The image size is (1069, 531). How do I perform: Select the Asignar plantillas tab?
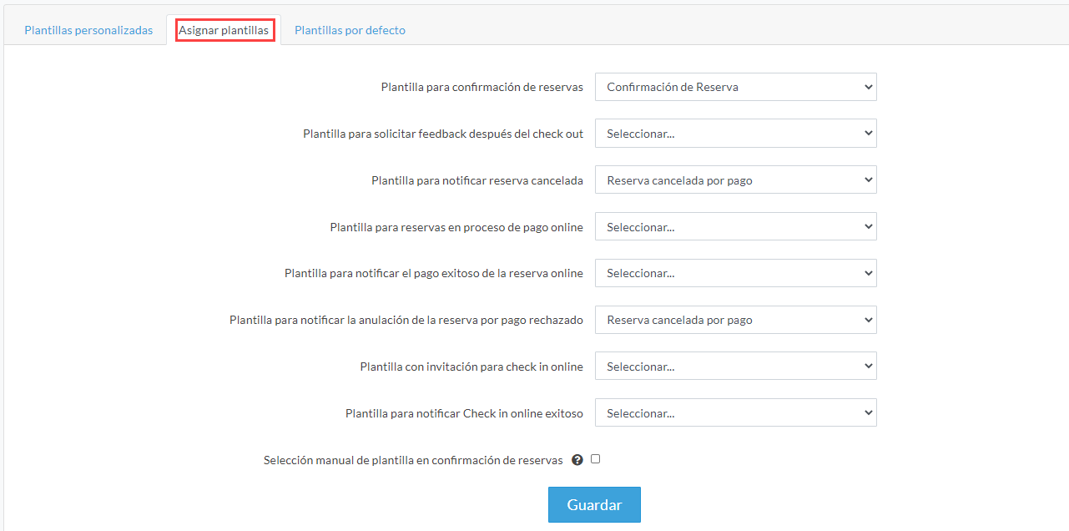(x=224, y=30)
